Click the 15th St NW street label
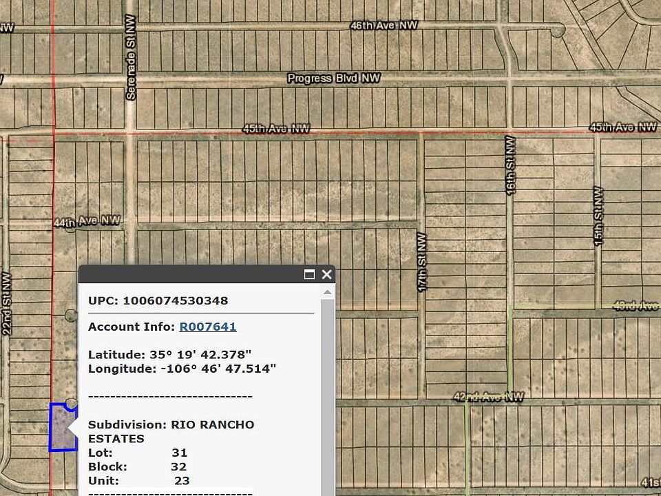Image resolution: width=661 pixels, height=496 pixels. click(598, 216)
